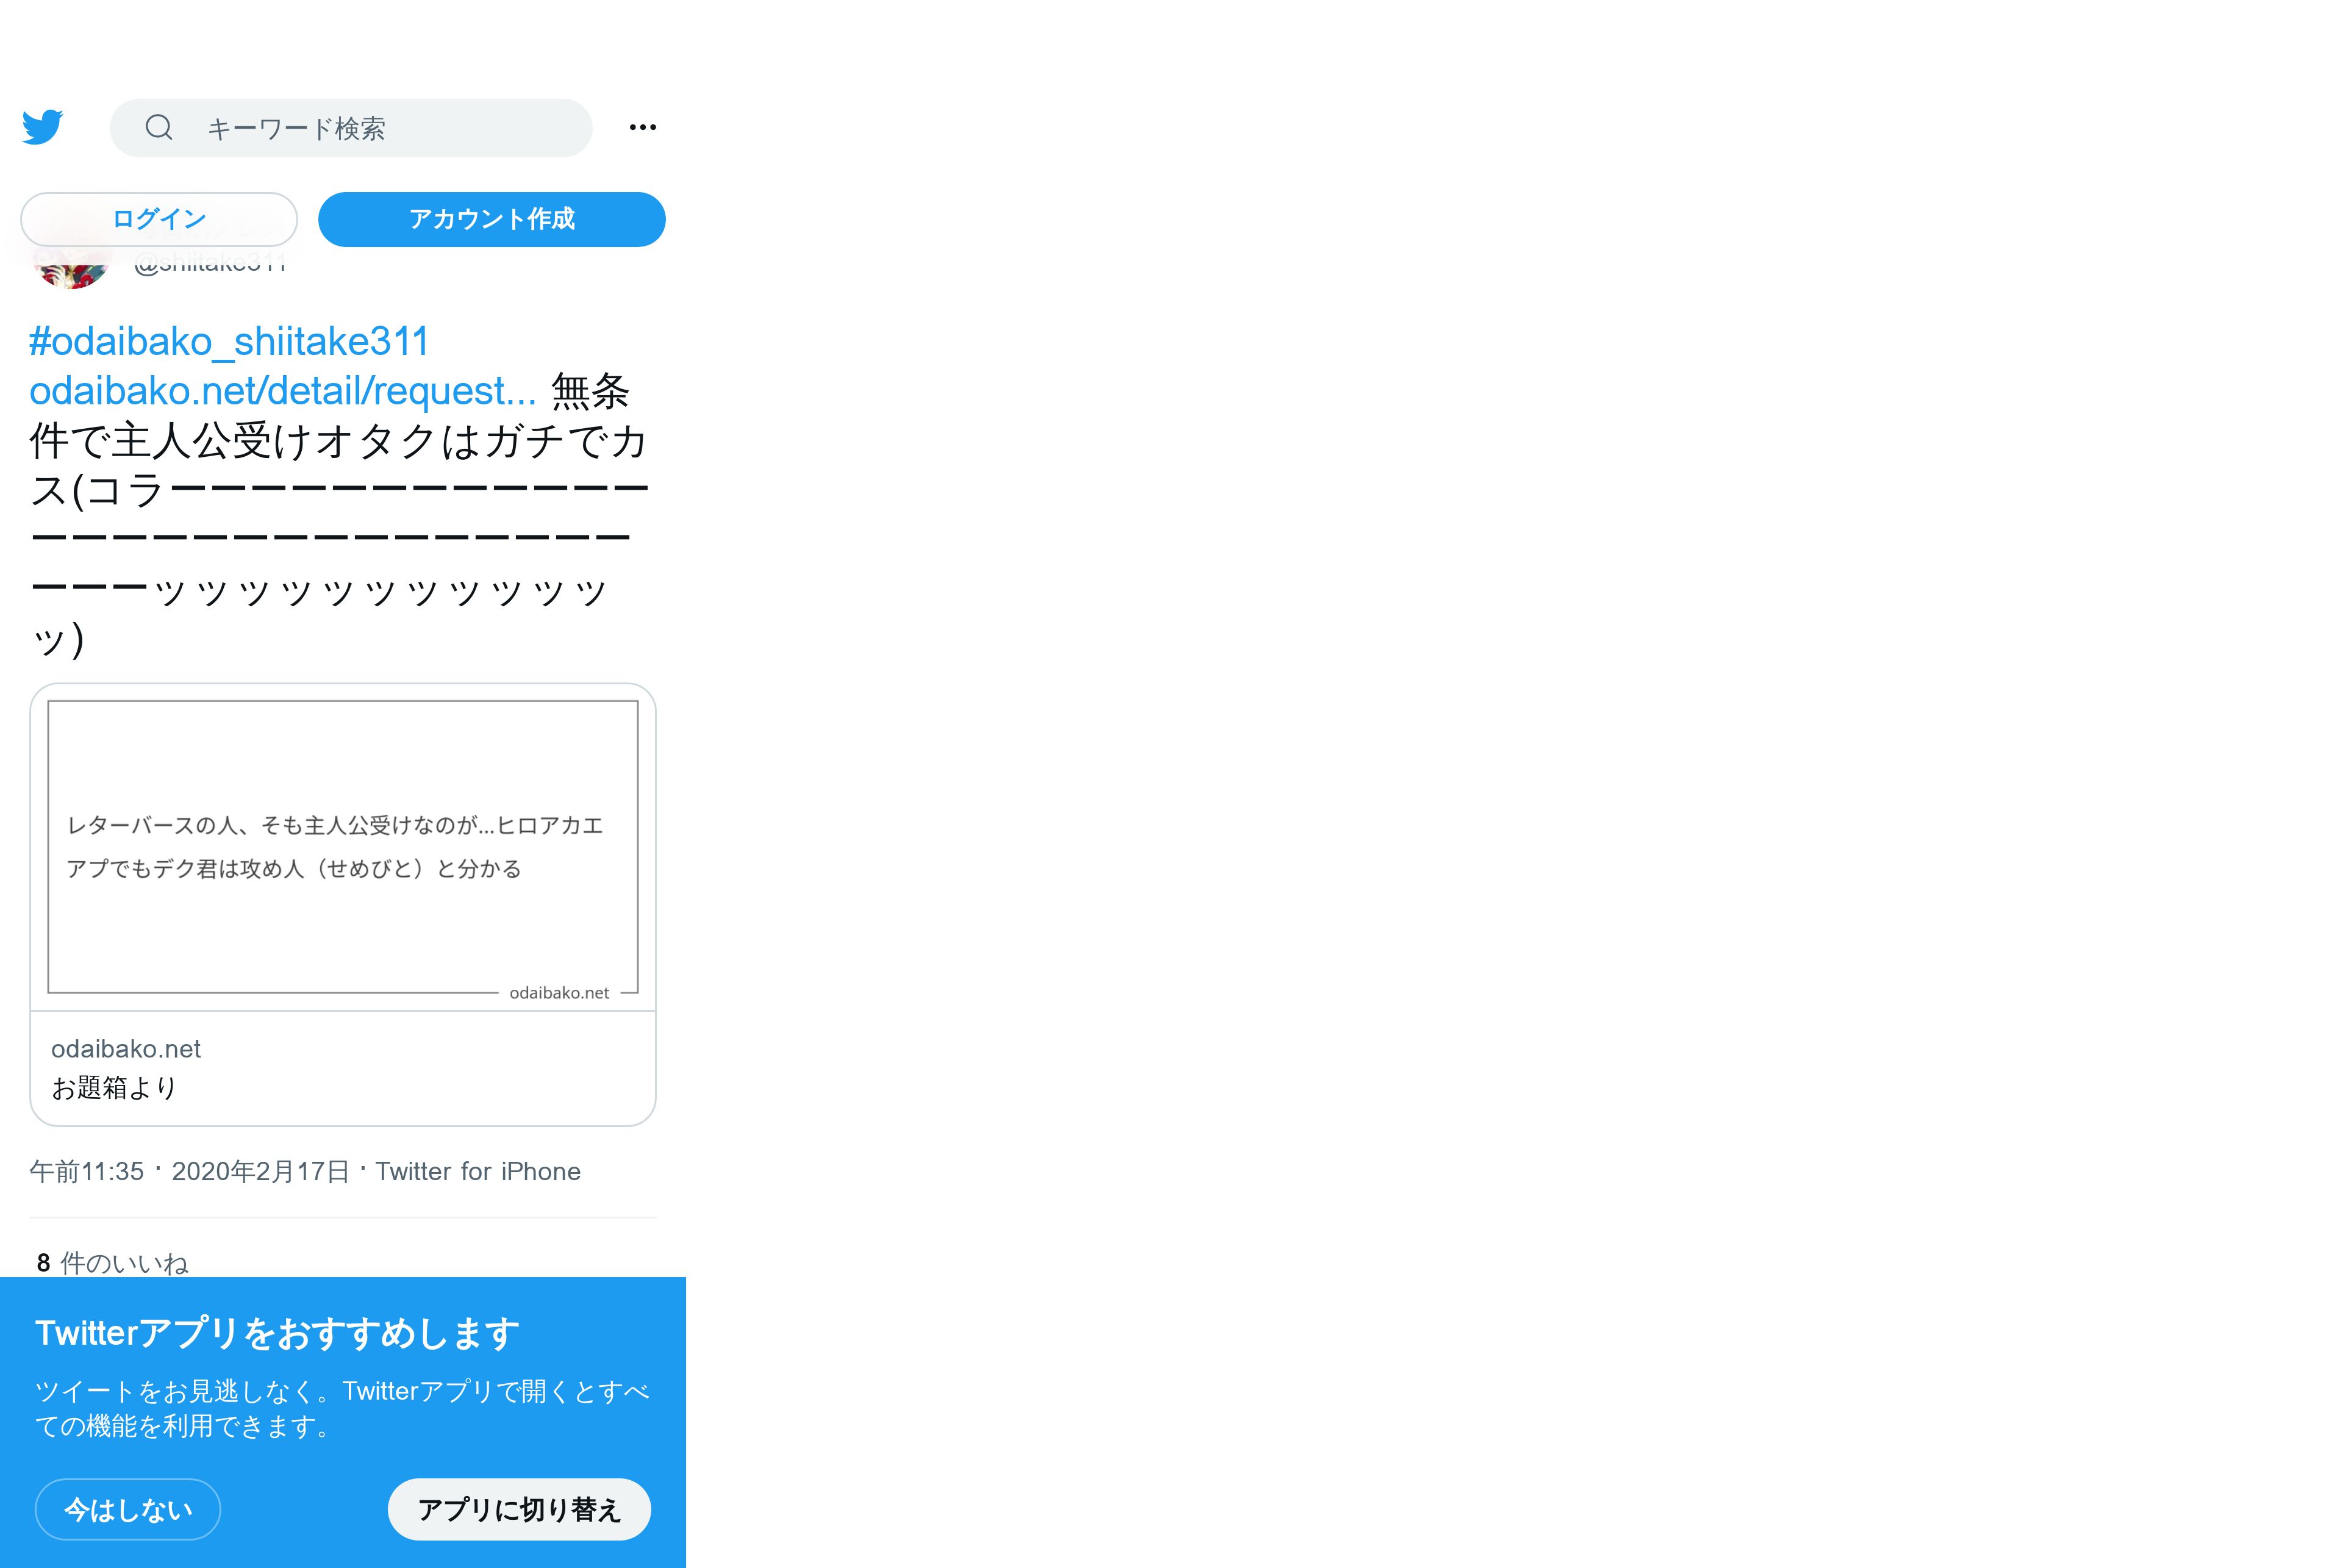Click the お題箱より card title
The image size is (2349, 1568).
[x=114, y=1088]
